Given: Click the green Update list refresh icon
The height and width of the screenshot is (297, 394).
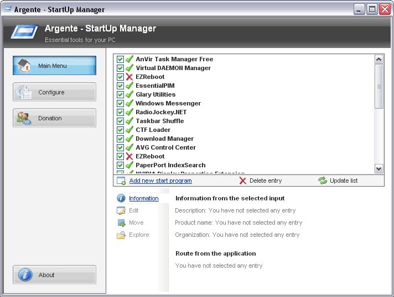Looking at the screenshot, I should [x=323, y=181].
